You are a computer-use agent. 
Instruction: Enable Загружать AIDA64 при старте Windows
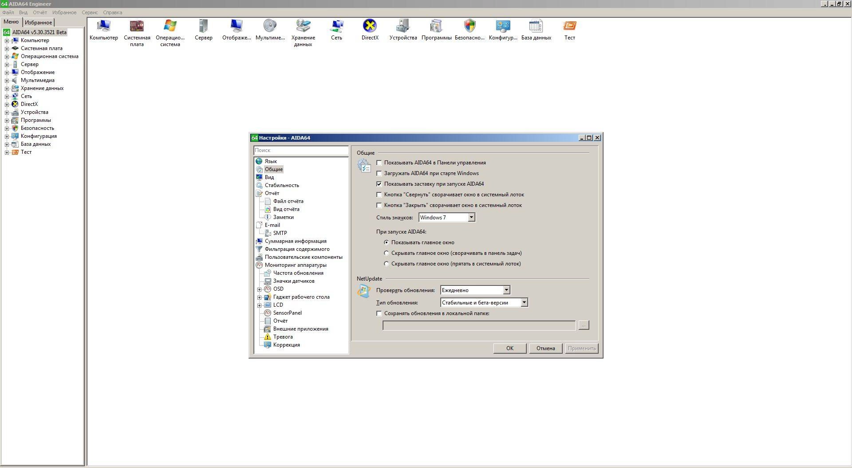tap(379, 173)
